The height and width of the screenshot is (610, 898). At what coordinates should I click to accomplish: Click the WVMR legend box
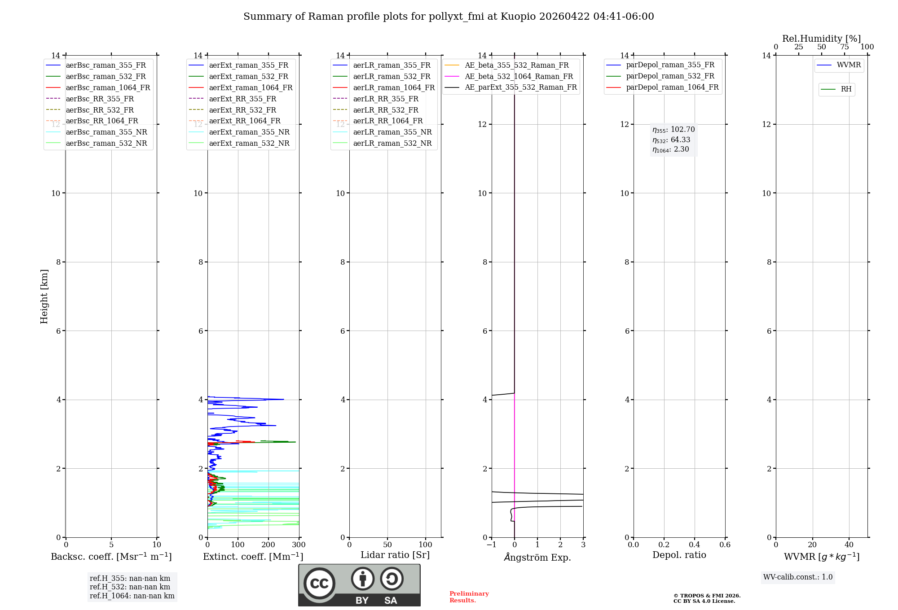click(x=839, y=65)
